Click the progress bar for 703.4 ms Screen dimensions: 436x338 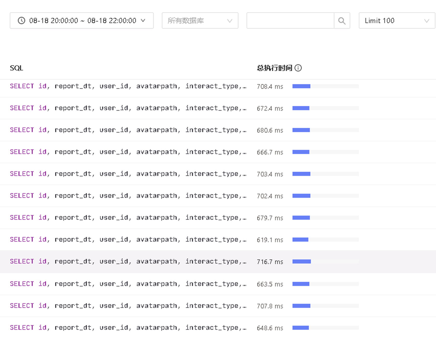325,174
